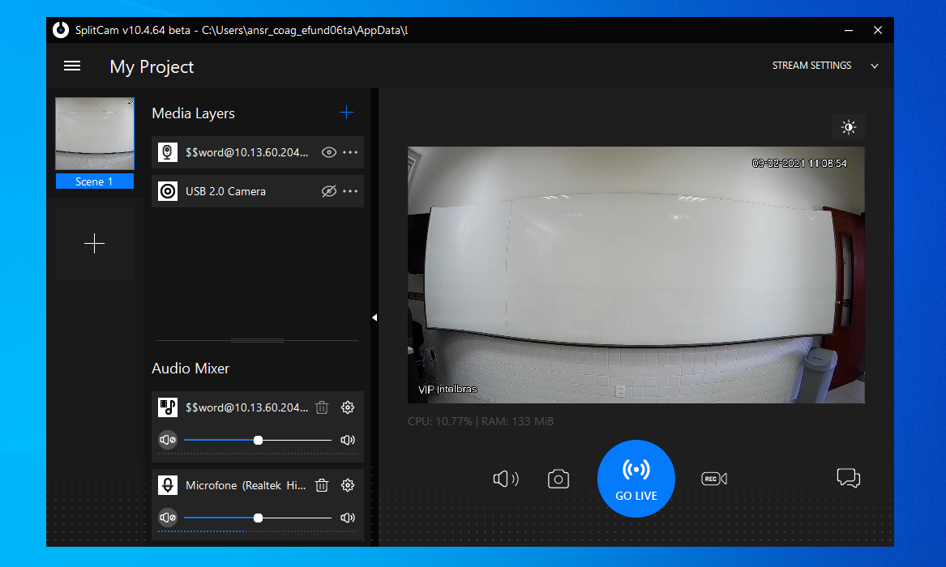Open more options for USB 2.0 Camera
The image size is (946, 567).
click(350, 191)
